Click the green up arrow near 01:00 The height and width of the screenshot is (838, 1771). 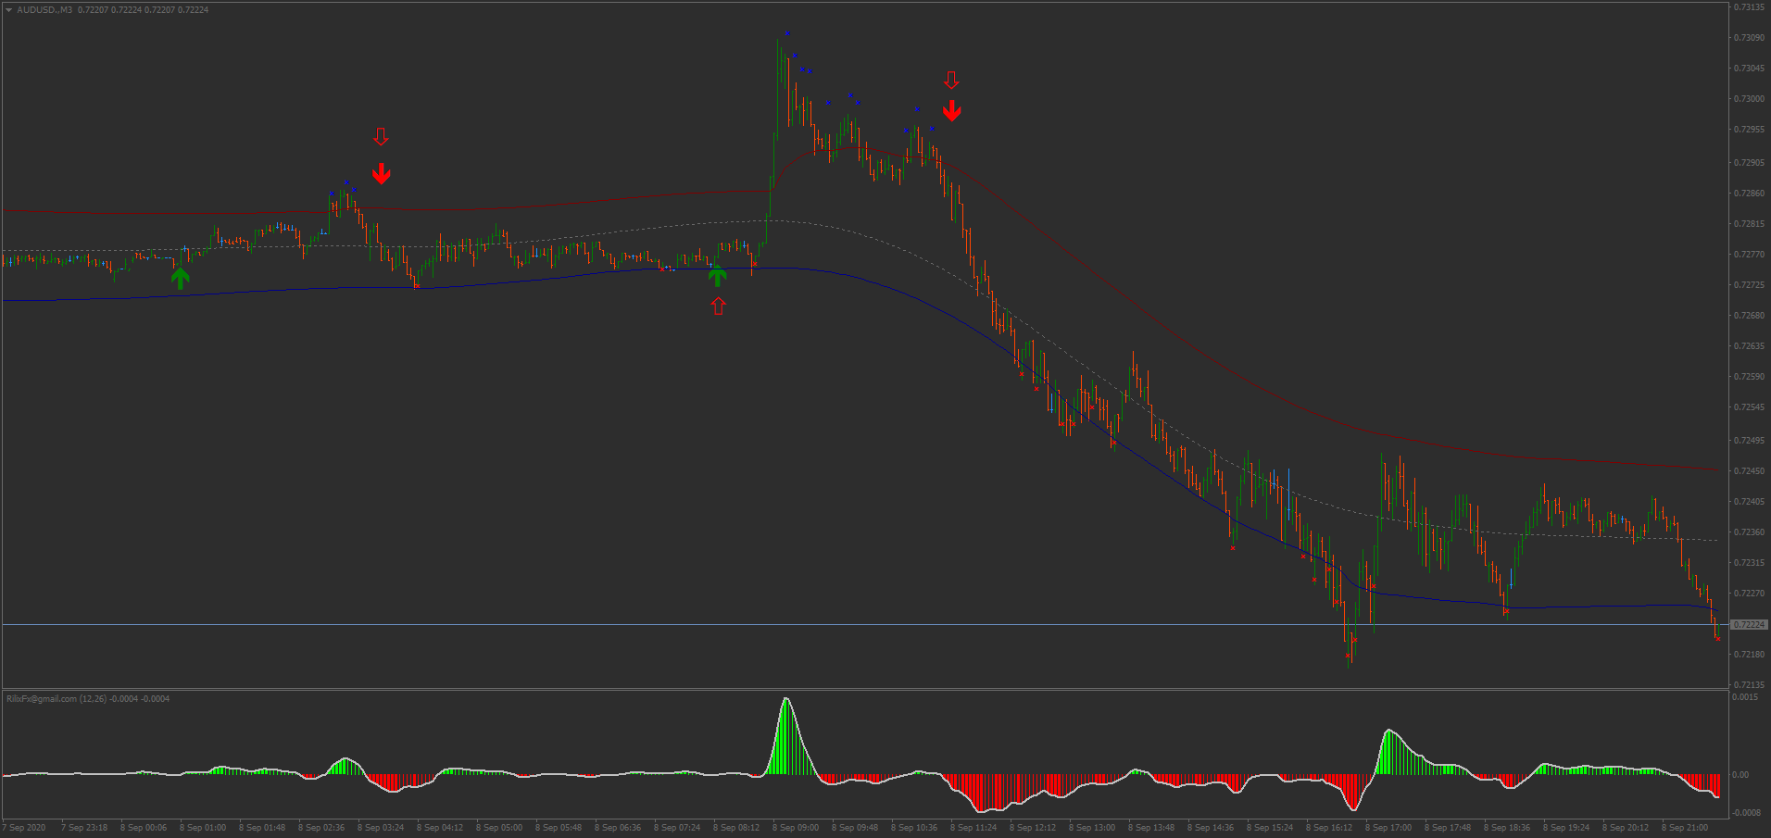pos(181,277)
